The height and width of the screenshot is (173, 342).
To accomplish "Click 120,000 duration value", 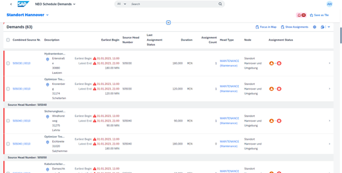I will 177,89.
